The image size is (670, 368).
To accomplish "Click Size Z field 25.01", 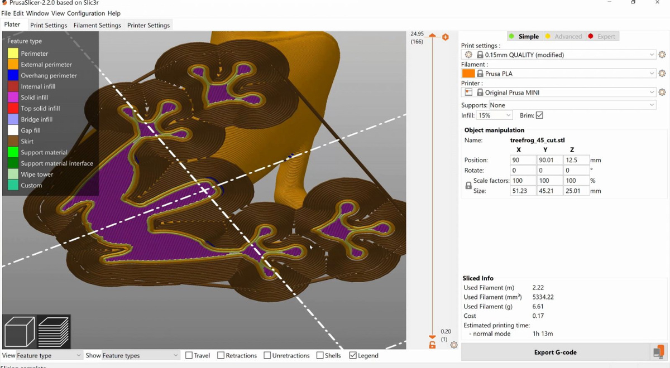I will [576, 191].
